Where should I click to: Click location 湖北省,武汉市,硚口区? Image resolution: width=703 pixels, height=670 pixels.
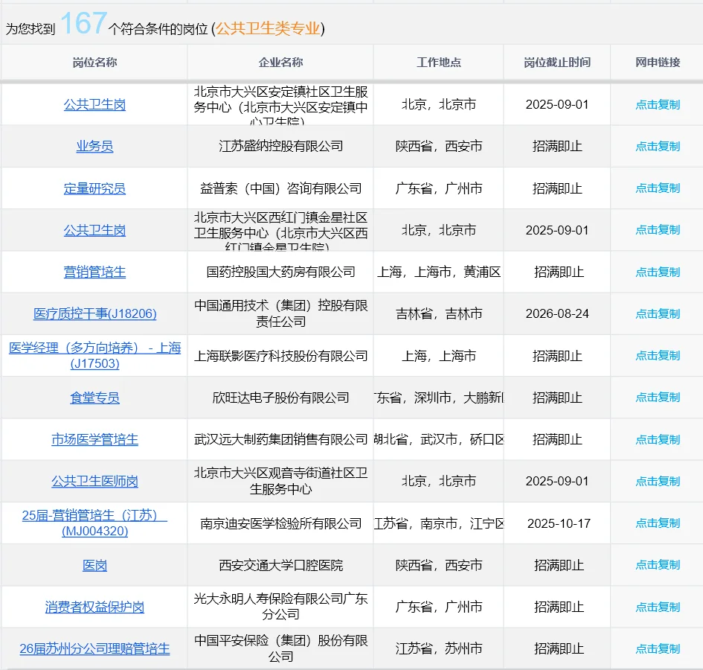click(438, 439)
